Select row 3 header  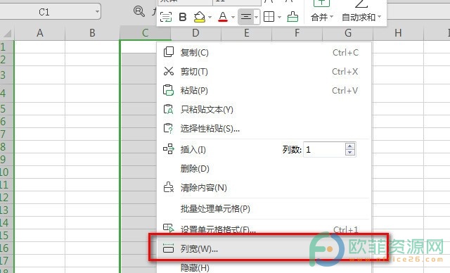pyautogui.click(x=6, y=75)
